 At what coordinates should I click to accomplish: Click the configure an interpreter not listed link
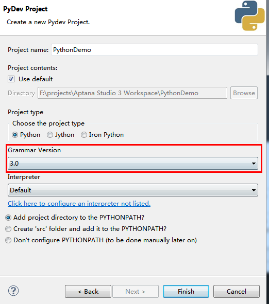(x=79, y=204)
